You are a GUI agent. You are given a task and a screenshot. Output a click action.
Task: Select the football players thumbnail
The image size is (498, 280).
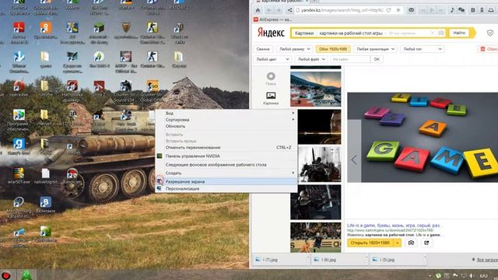pos(315,237)
